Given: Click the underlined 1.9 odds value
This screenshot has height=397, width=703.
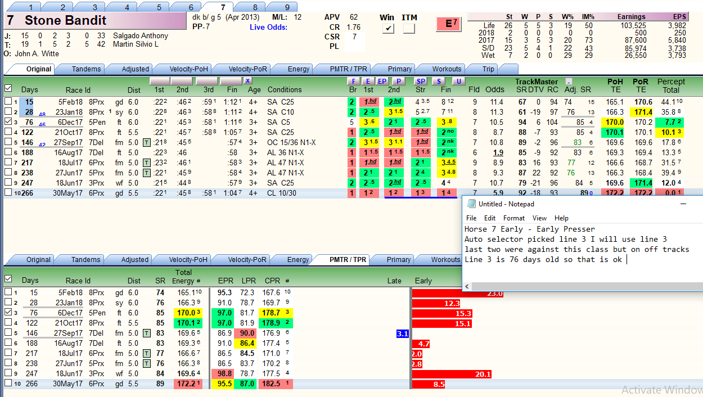Looking at the screenshot, I should coord(498,152).
